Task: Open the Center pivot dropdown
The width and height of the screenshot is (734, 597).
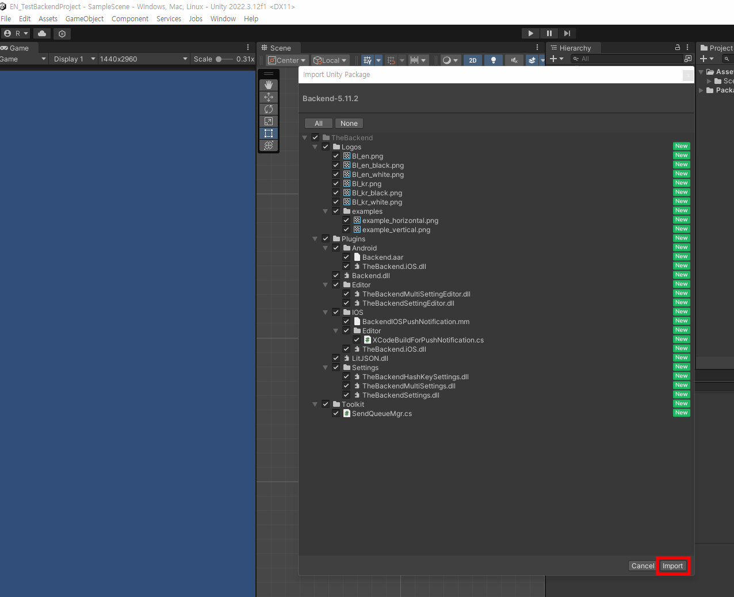Action: [x=287, y=60]
